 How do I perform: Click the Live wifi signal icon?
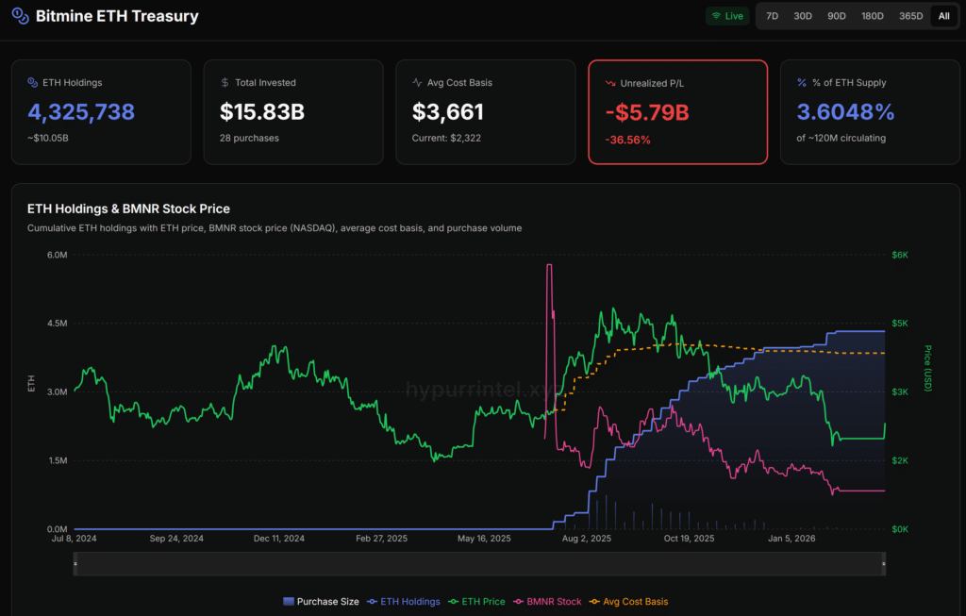[x=716, y=16]
